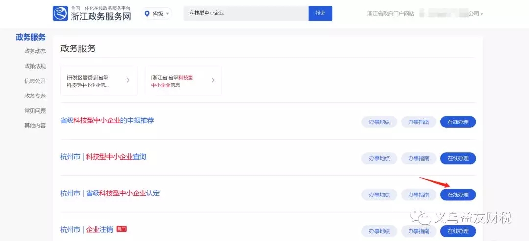Open the 省级科技型中小企业的申报推荐 link
Screen dimensions: 529x241
pos(107,120)
